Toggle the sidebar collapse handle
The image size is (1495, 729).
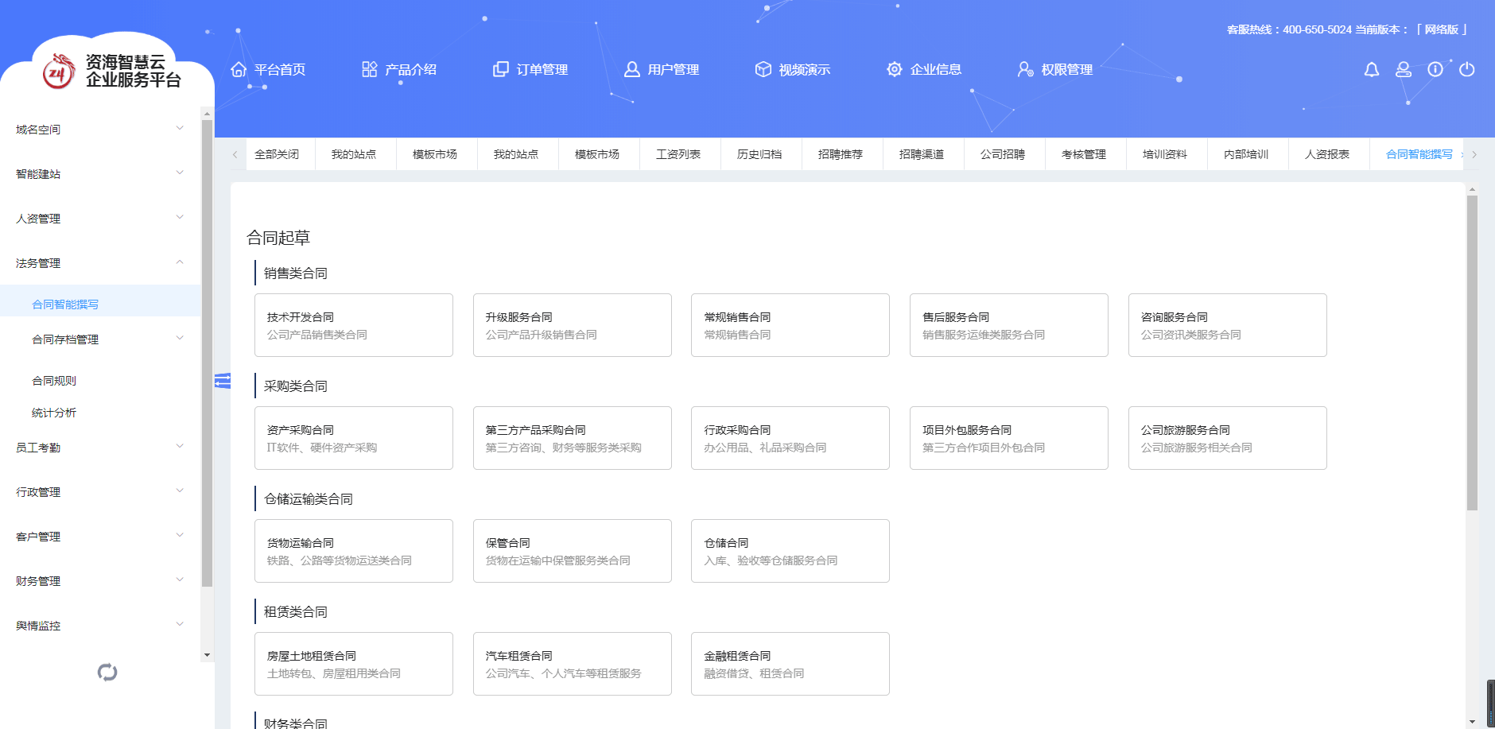point(223,382)
